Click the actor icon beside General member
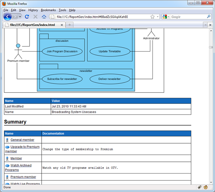215x192 pixels. tap(7, 140)
